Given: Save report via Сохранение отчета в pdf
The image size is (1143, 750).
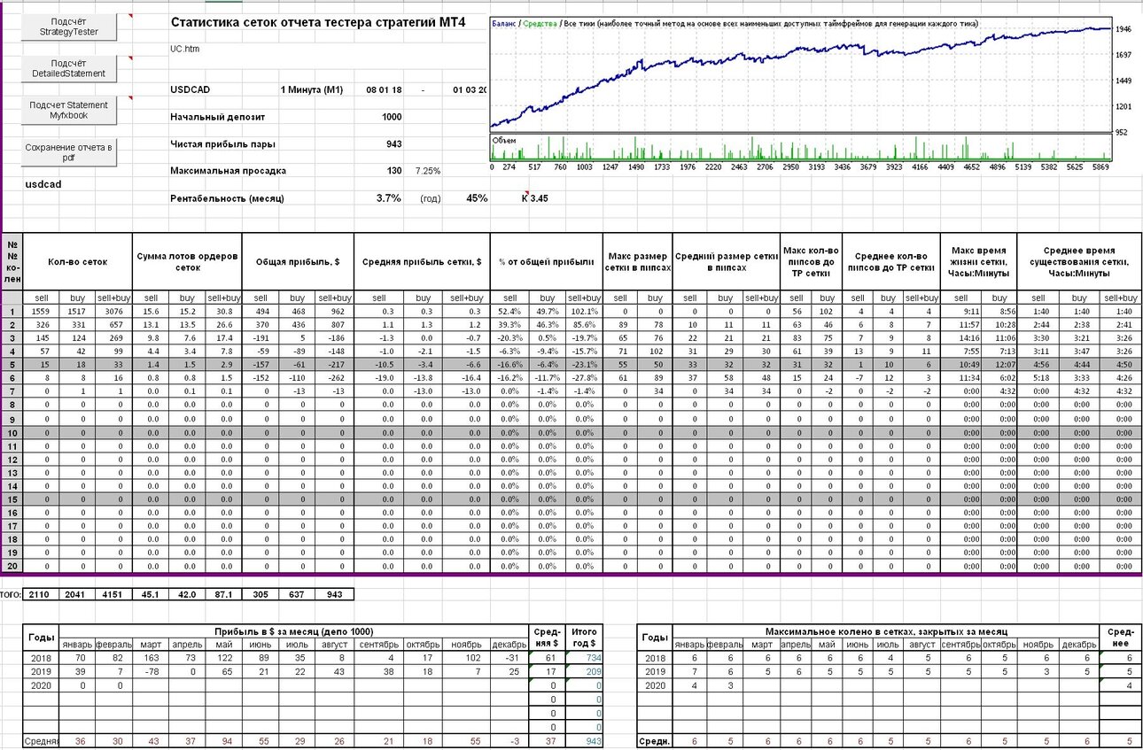Looking at the screenshot, I should coord(68,152).
